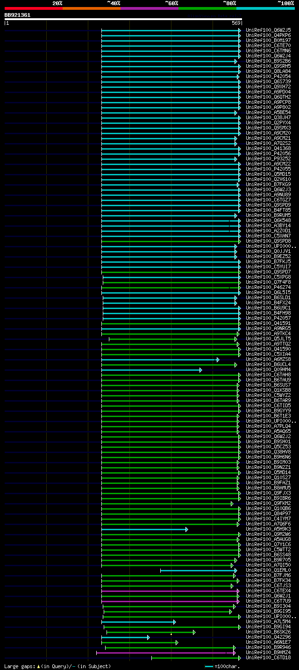The image size is (299, 670).
Task: Select label UniRef100_A7L5M4
Action: pos(268,621)
